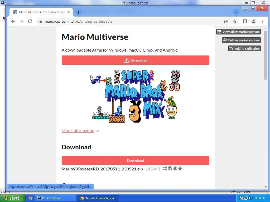
Task: Follow marioicecream
Action: click(241, 40)
